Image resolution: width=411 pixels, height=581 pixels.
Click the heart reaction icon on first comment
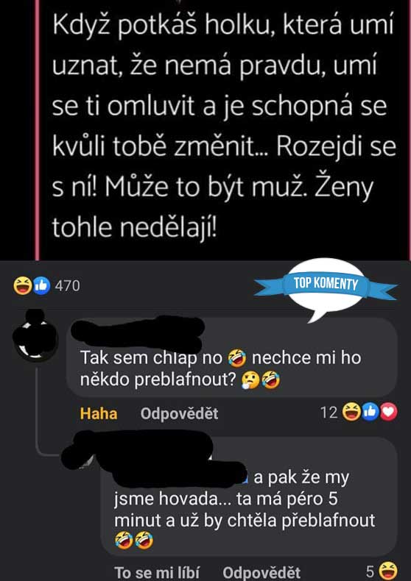coord(388,412)
